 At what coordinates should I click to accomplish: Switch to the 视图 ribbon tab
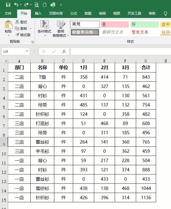point(117,13)
